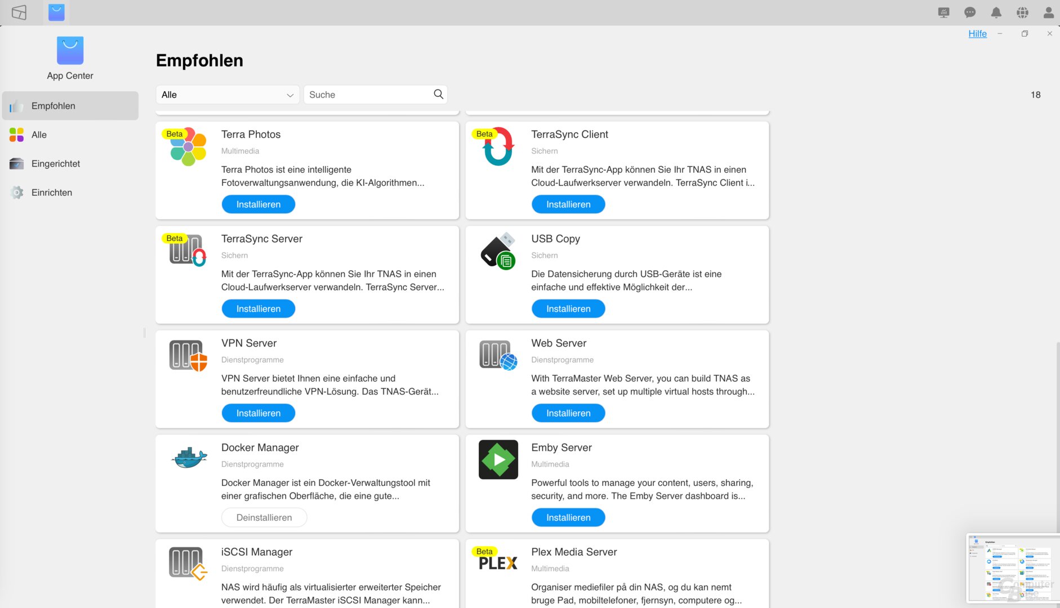Screen dimensions: 1060x608
Task: Install the TerraSync Client app
Action: (568, 204)
